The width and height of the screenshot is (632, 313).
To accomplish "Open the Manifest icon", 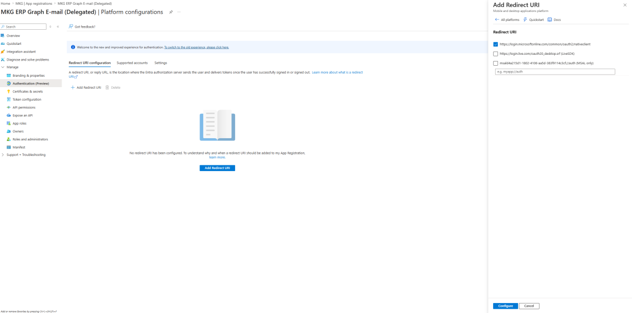I will coord(8,147).
